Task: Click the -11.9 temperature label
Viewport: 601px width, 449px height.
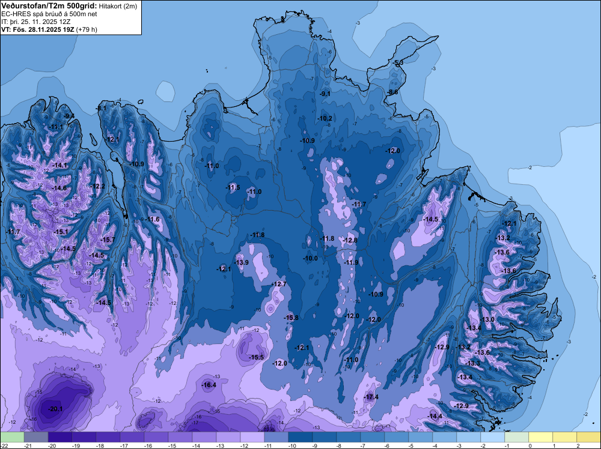Action: (351, 262)
